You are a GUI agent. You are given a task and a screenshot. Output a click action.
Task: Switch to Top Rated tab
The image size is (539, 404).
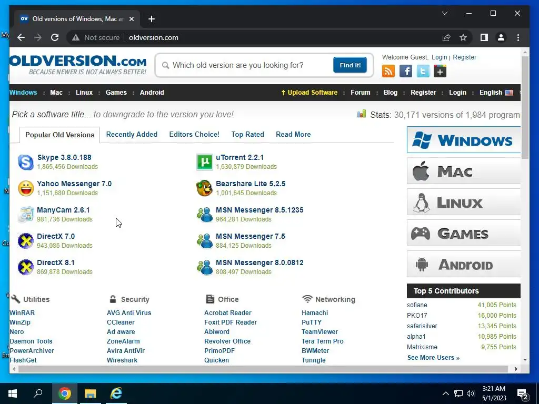(247, 134)
